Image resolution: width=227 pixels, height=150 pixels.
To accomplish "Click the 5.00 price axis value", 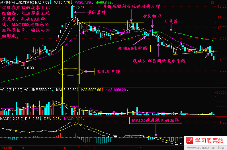I will pyautogui.click(x=223, y=81).
